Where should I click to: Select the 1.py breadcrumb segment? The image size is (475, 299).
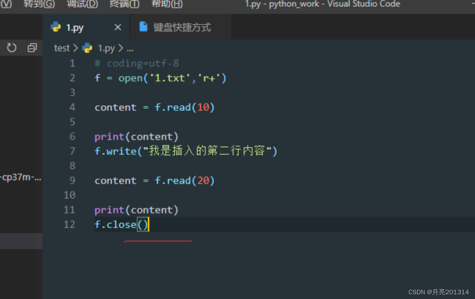tap(106, 48)
